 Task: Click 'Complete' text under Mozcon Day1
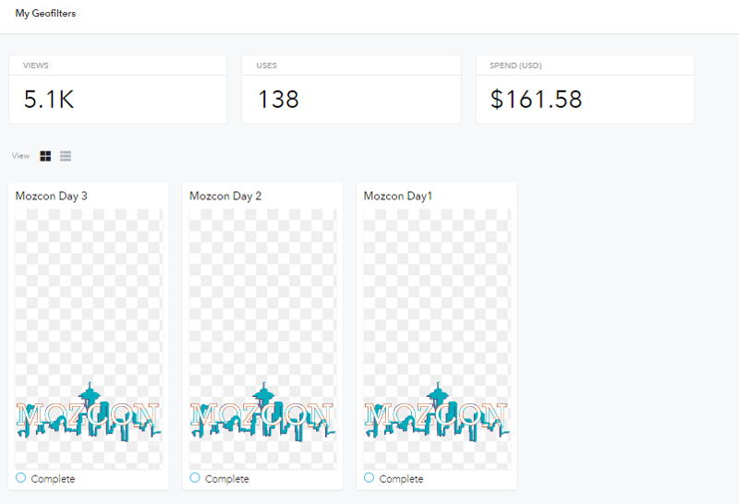coord(401,479)
